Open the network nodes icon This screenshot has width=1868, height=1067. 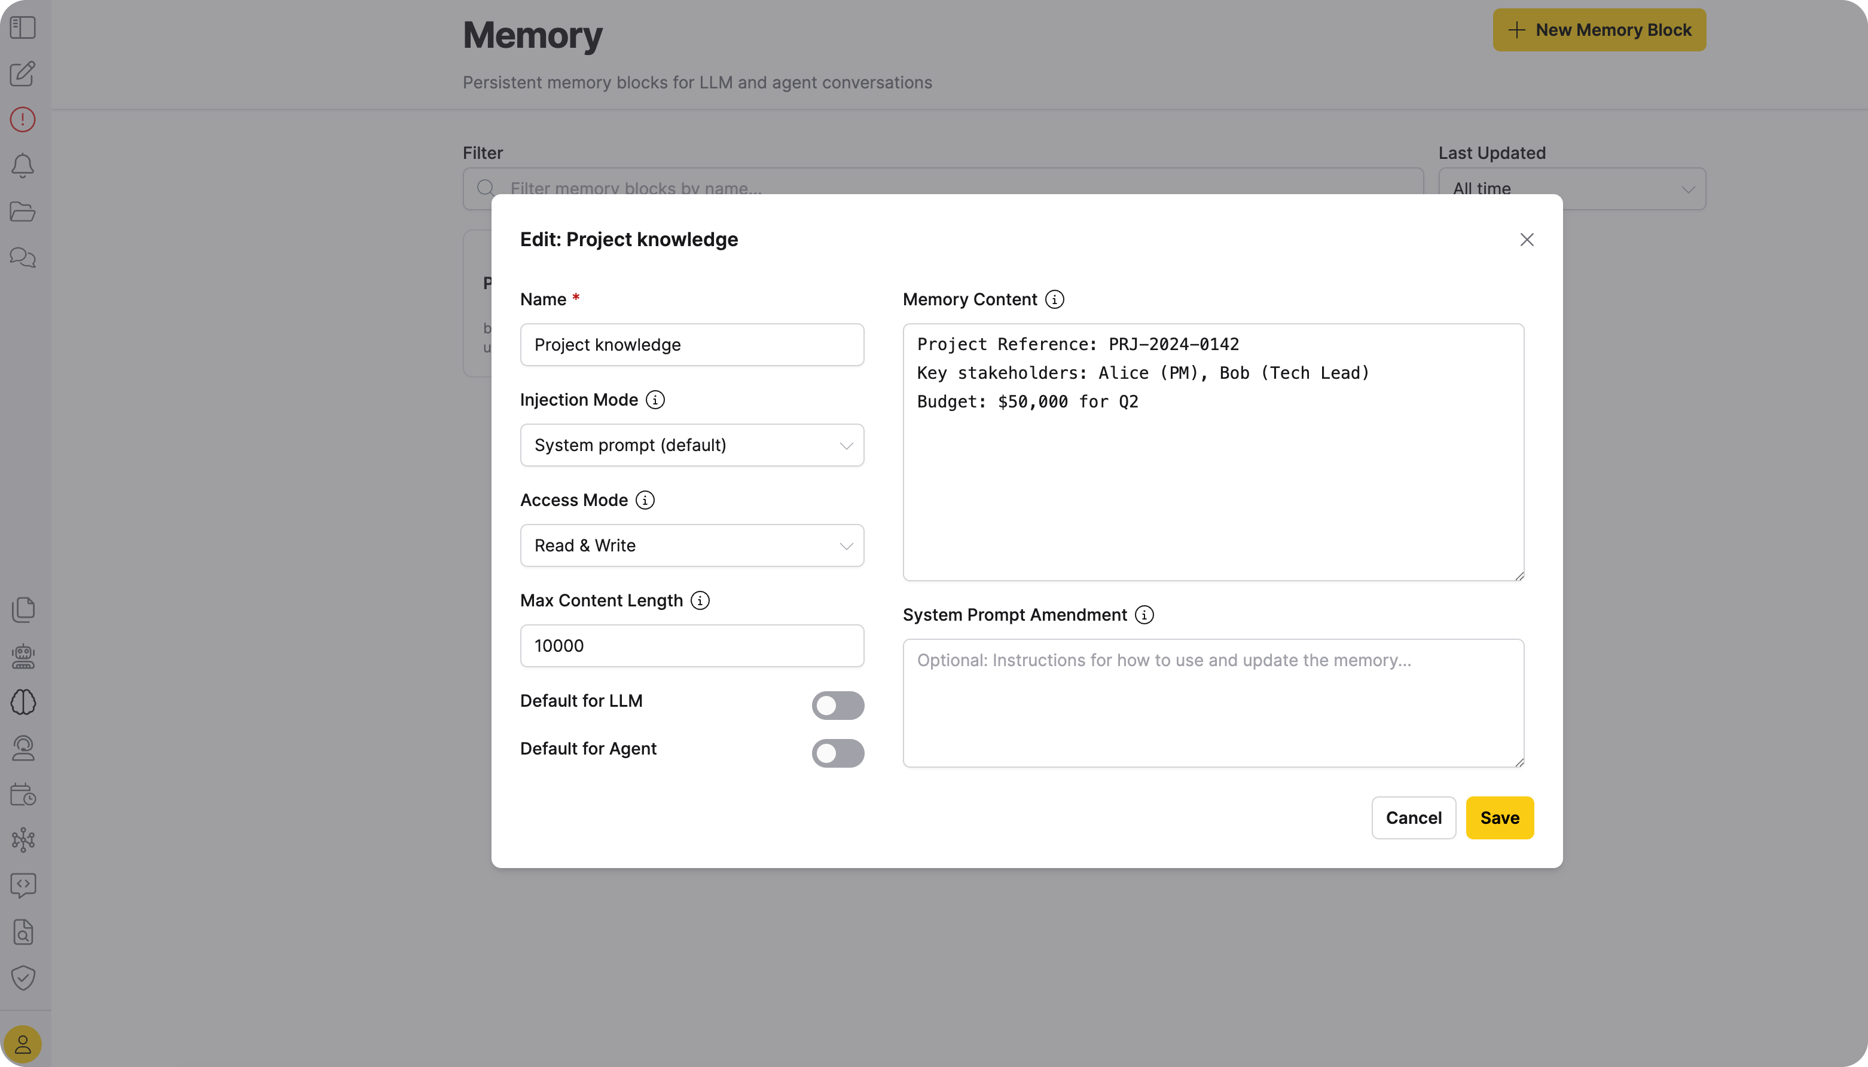pyautogui.click(x=23, y=840)
